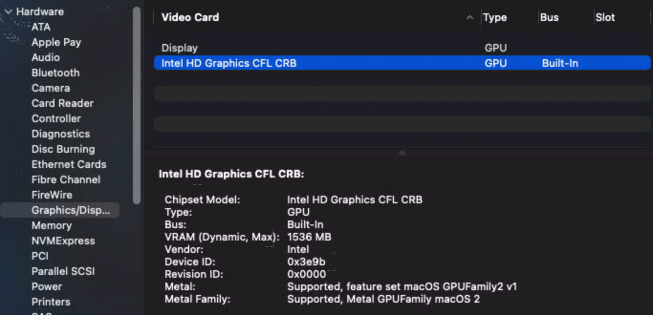Open Disc Burning in the sidebar
Viewport: 653px width, 315px height.
click(63, 149)
